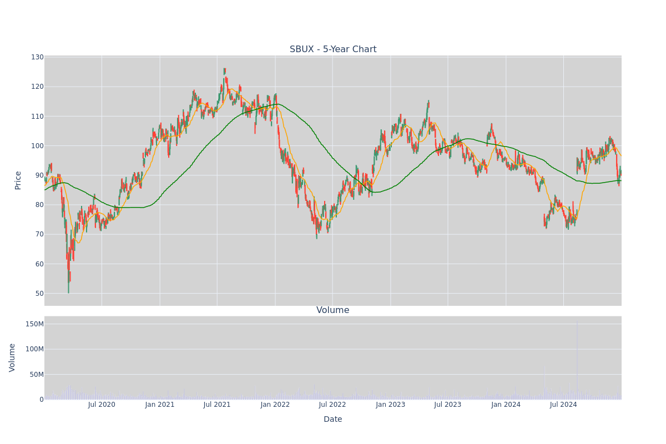
Task: Click the 100 price tick label
Action: pos(37,146)
